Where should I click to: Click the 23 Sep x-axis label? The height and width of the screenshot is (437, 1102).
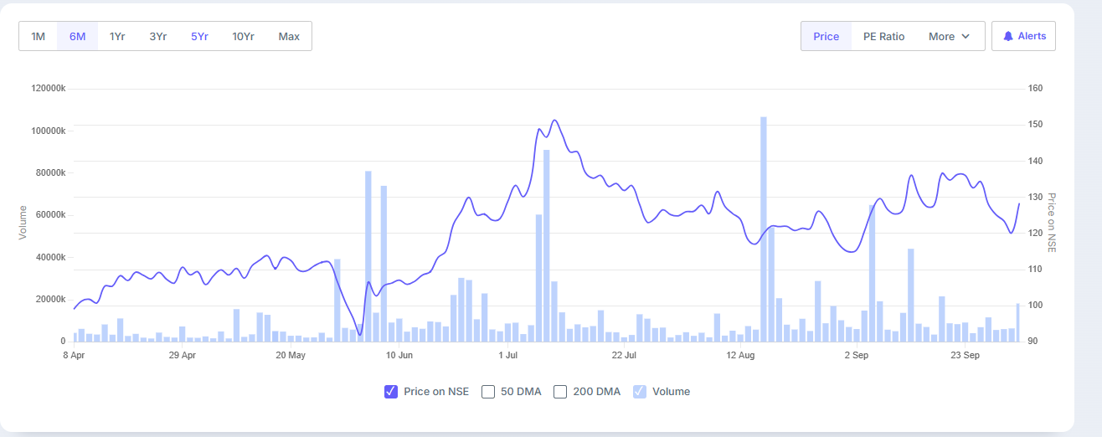[x=966, y=355]
